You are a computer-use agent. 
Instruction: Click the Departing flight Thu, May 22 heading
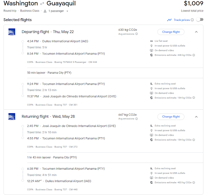pyautogui.click(x=48, y=32)
